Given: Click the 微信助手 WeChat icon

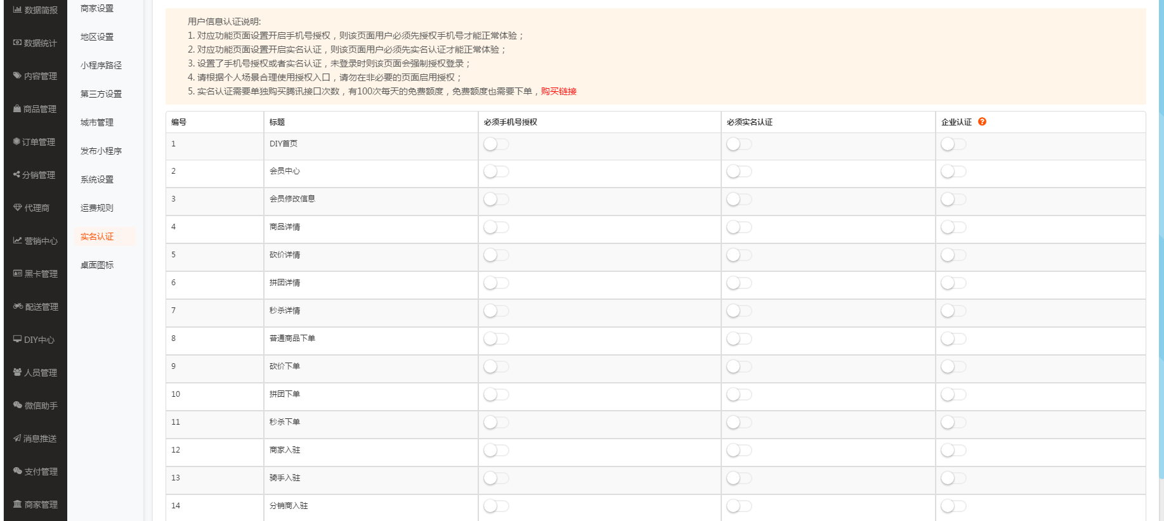Looking at the screenshot, I should click(x=18, y=406).
